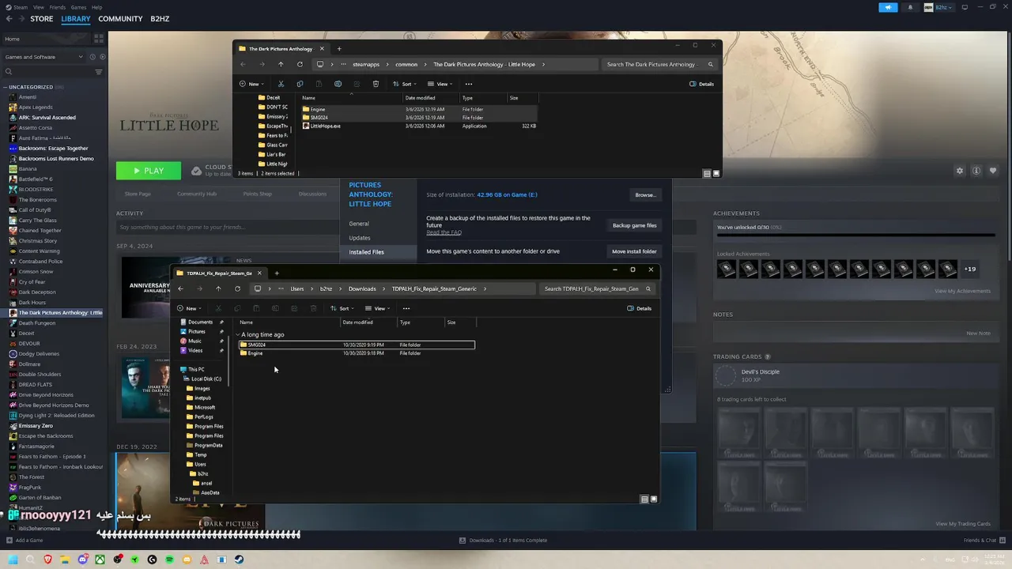
Task: Click the common breadcrumb in the Little Hope Explorer
Action: coord(406,64)
